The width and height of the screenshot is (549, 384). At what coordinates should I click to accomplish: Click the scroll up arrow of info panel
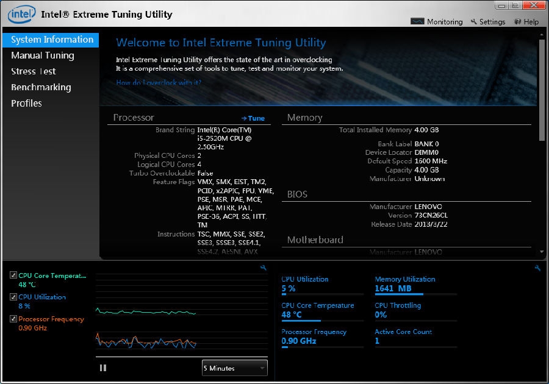tap(542, 35)
